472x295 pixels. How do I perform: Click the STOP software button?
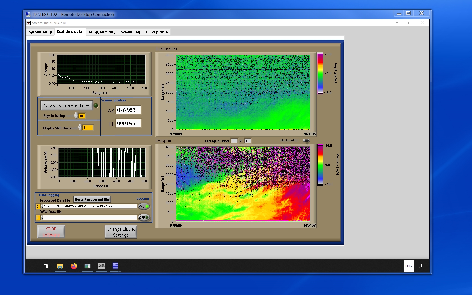tap(51, 232)
